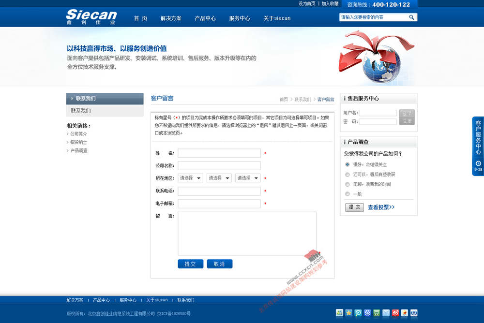Open the 查看投票 voting results link
Viewport: 484px width, 323px height.
pos(380,207)
